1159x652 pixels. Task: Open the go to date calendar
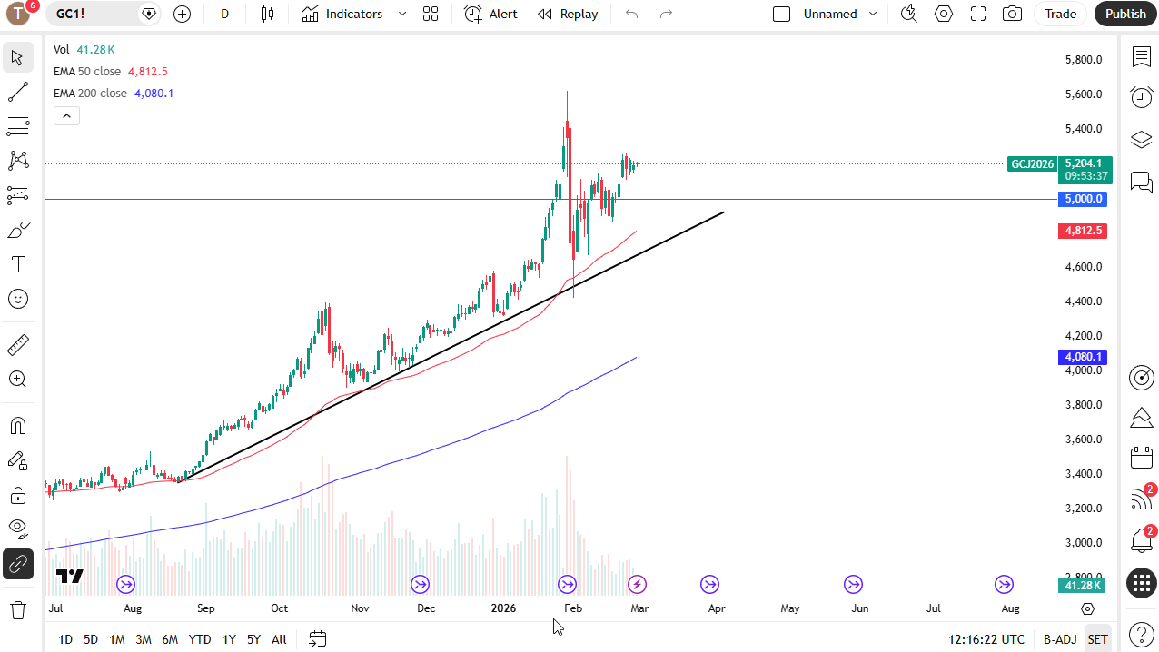tap(317, 639)
